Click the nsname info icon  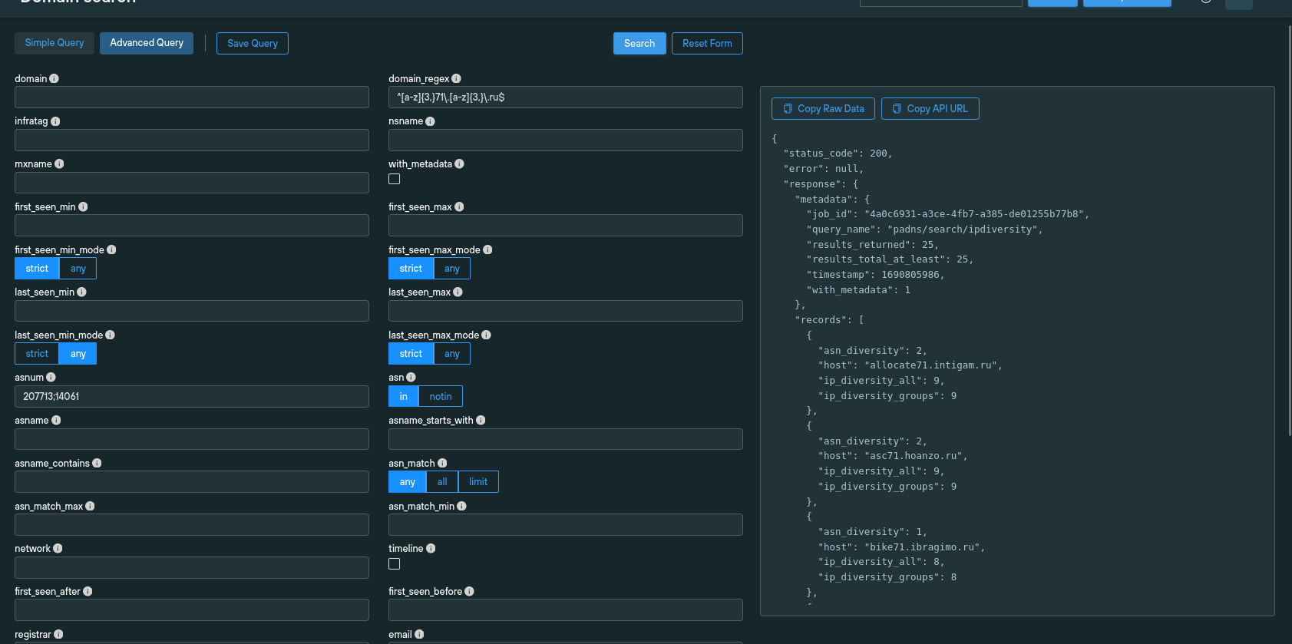(x=430, y=121)
